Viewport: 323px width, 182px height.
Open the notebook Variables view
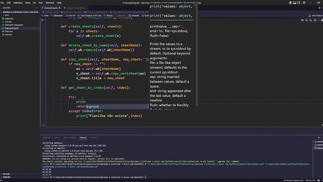[134, 16]
